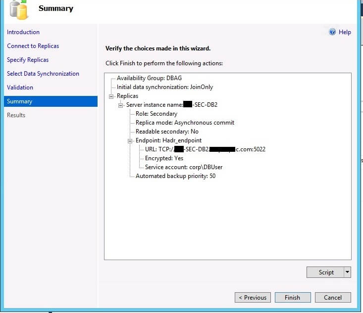Open the Validation step

coord(20,88)
